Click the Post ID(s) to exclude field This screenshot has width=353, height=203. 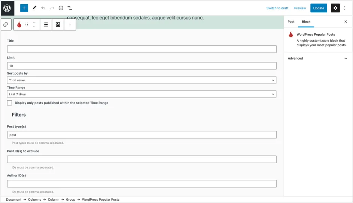tap(141, 159)
